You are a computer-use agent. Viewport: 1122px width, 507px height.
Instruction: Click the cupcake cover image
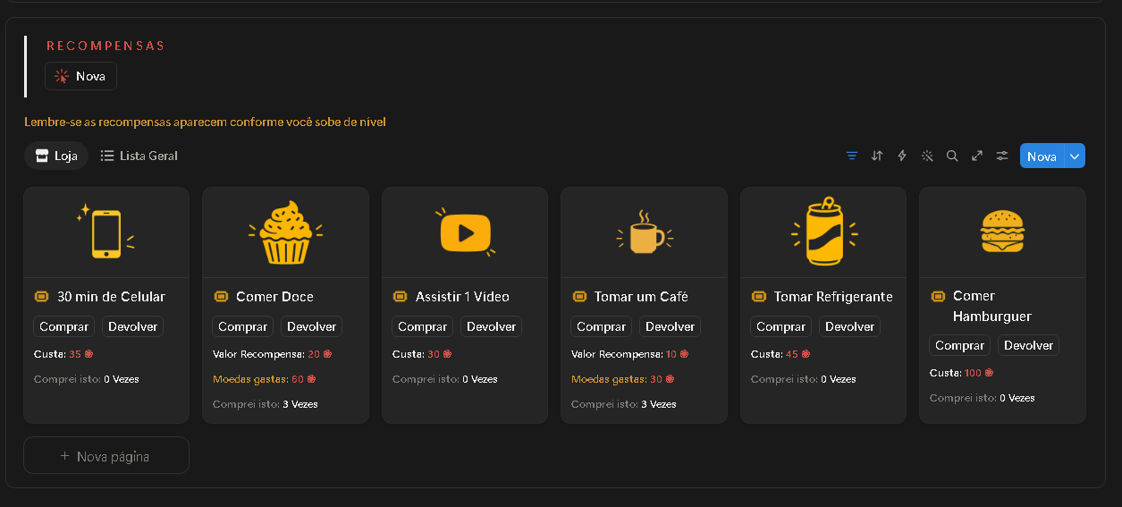(285, 232)
